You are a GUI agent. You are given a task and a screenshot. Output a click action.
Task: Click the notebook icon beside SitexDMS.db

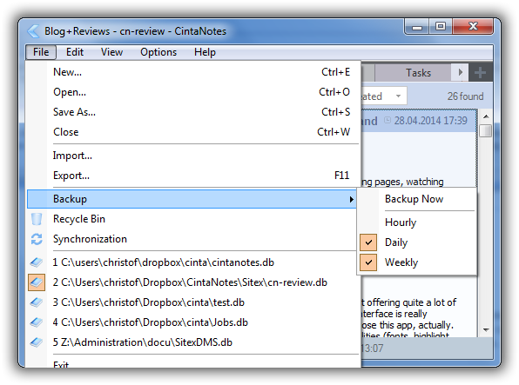coord(37,342)
